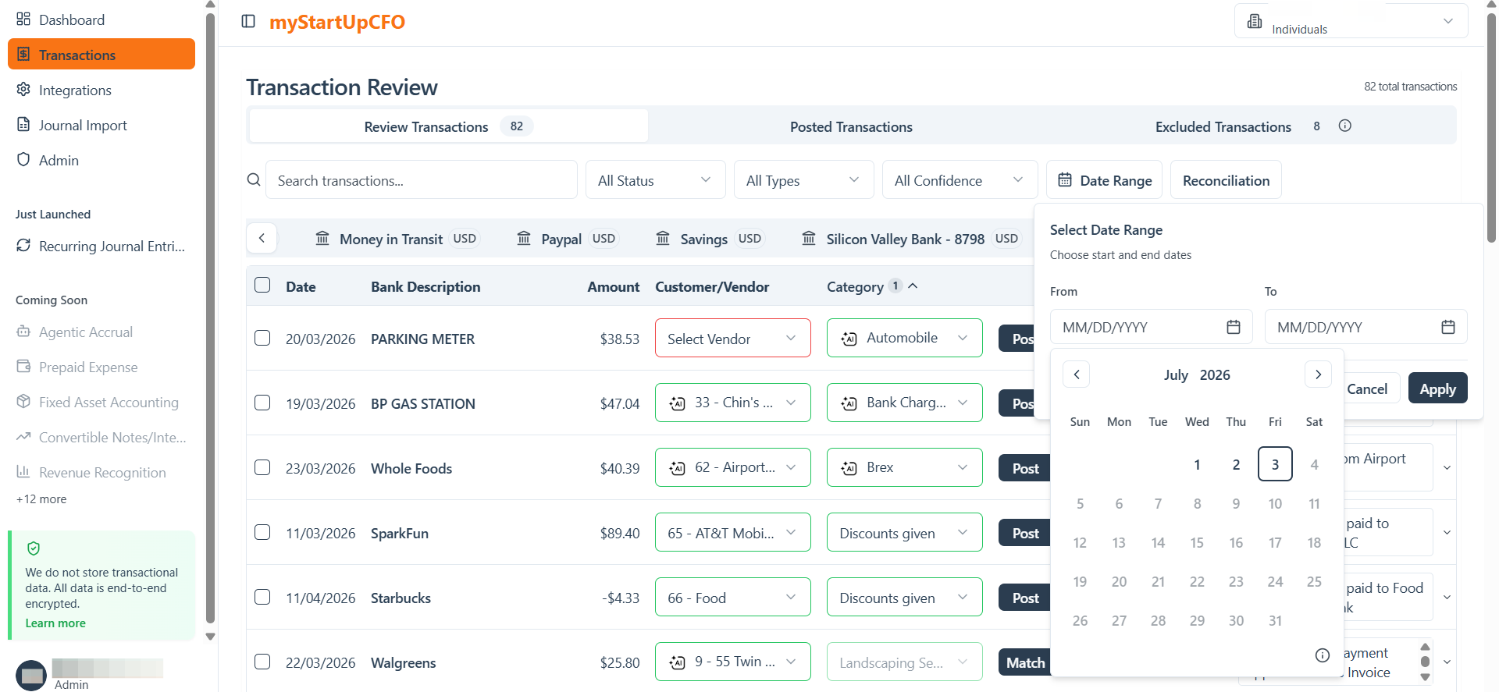Select the Review Transactions tab
Image resolution: width=1499 pixels, height=692 pixels.
coord(448,126)
